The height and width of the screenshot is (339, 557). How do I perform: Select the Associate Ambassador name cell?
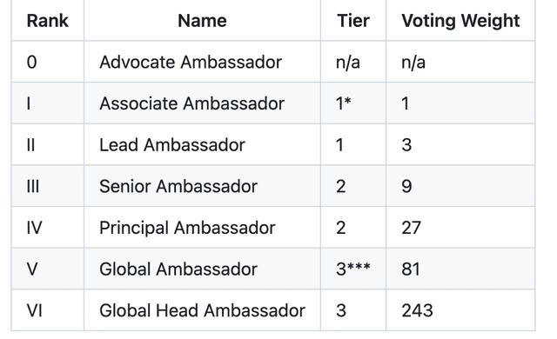(202, 103)
